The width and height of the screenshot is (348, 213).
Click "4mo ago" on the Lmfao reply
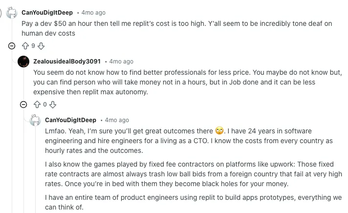click(117, 120)
